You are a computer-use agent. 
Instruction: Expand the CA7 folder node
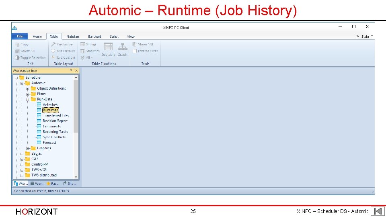coord(22,159)
